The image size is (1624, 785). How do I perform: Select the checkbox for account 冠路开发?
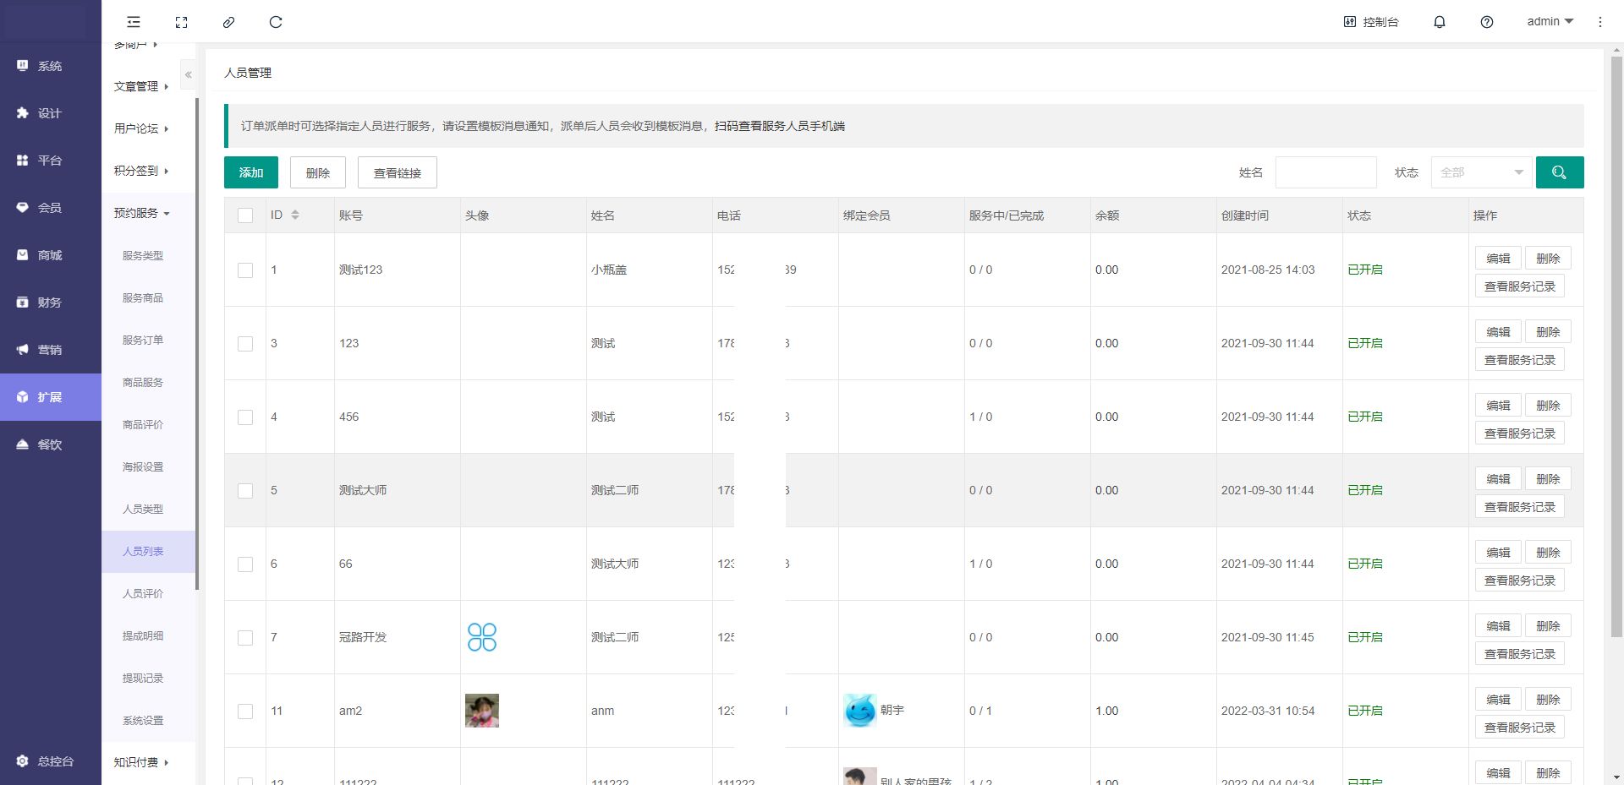coord(245,638)
